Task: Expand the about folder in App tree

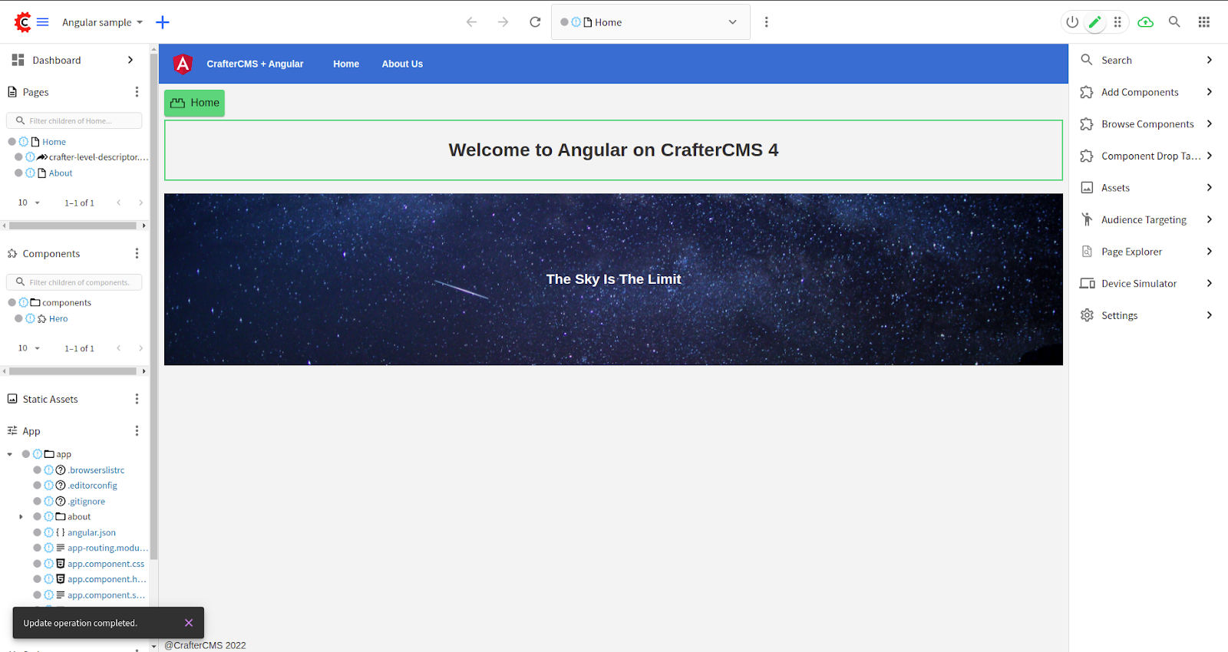Action: [21, 517]
